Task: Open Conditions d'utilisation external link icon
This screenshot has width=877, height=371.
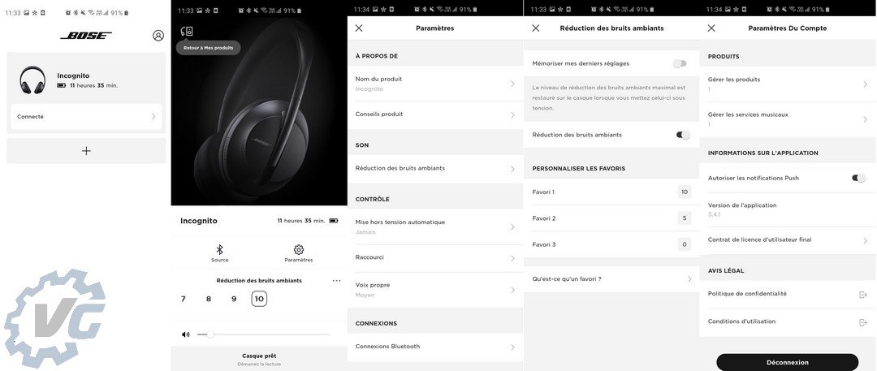Action: [863, 322]
